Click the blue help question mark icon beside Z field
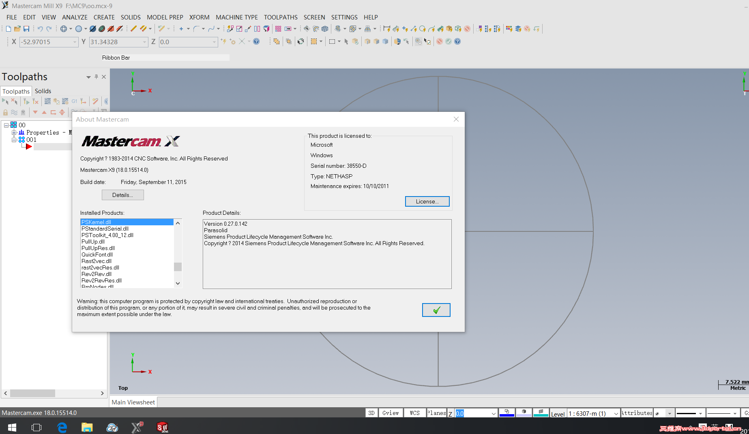This screenshot has width=749, height=434. [256, 41]
